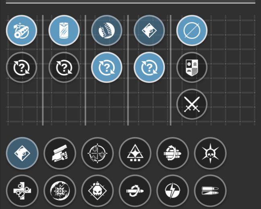Choose the circular explosion burst perk

tap(60, 191)
